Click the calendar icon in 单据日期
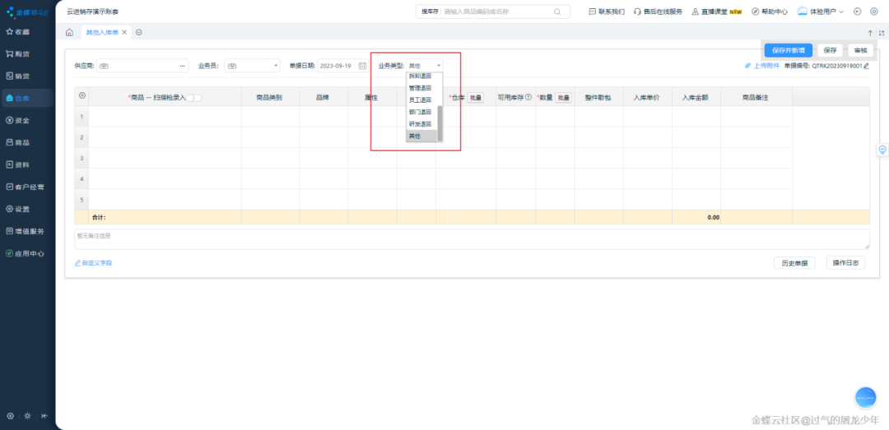889x430 pixels. pos(362,66)
